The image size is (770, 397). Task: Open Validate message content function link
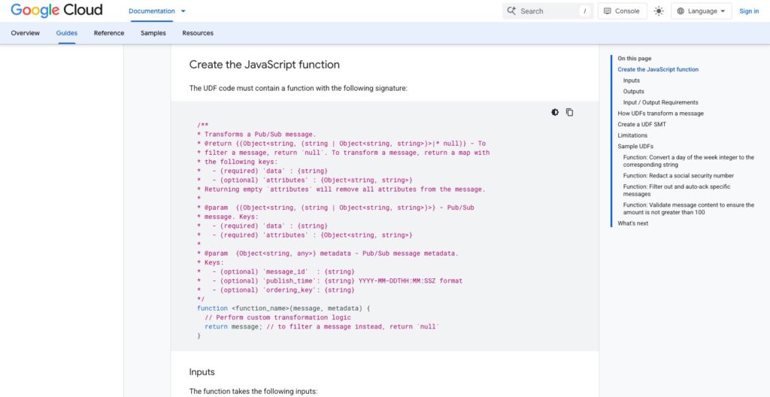[689, 208]
